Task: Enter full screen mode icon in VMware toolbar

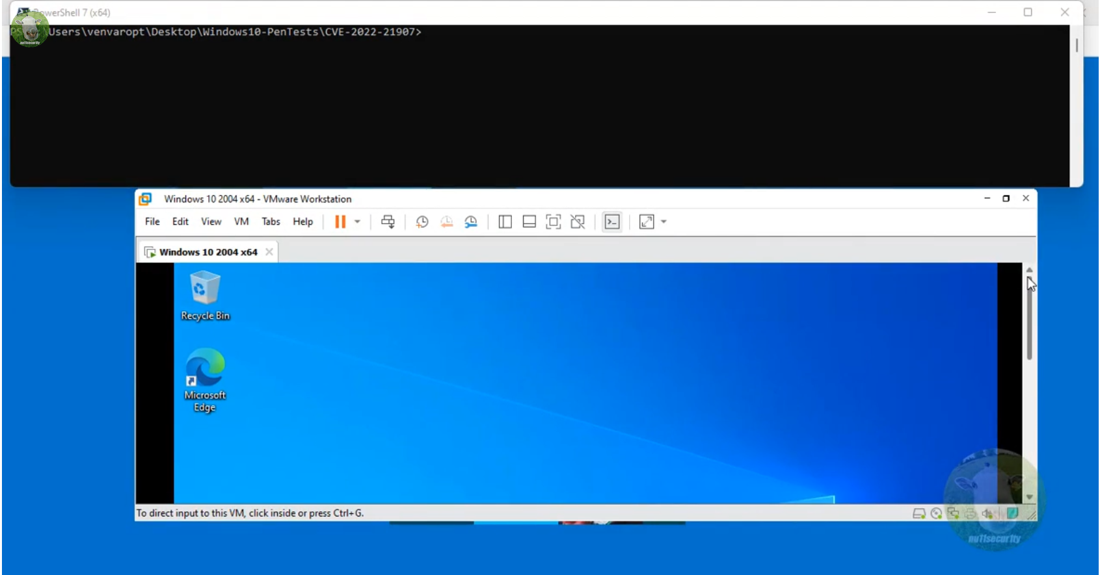Action: (x=553, y=222)
